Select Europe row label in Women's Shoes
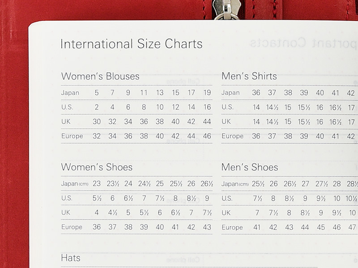Screen dimensions: 358x268 (72, 227)
